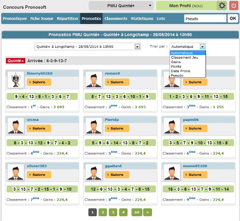Open the race selection dropdown arrow

137,47
